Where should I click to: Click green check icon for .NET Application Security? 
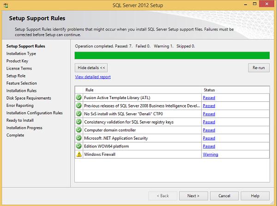[79, 138]
